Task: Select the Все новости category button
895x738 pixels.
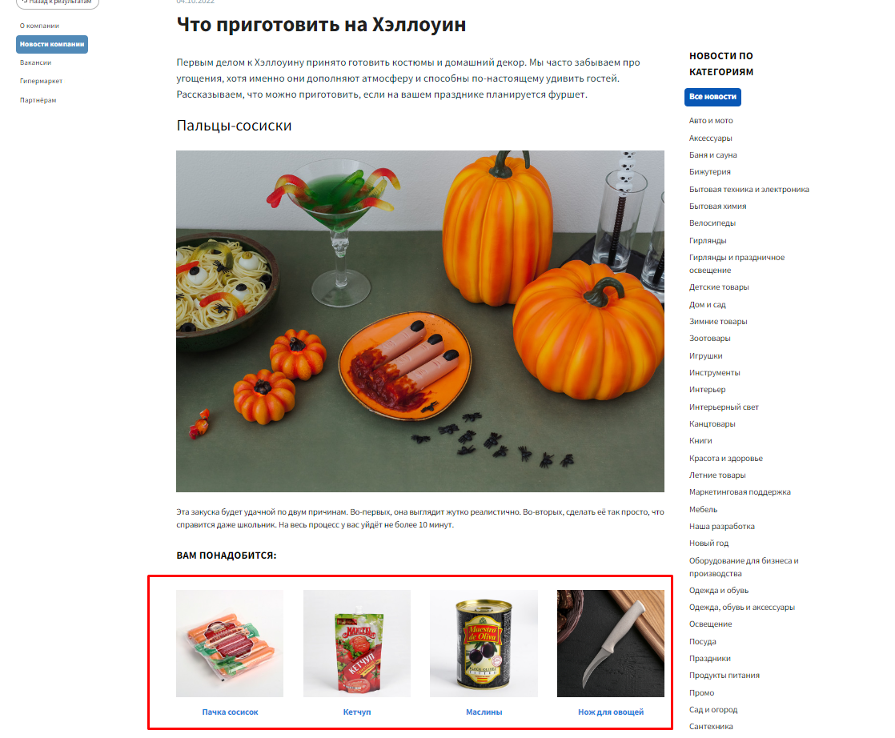Action: (712, 97)
